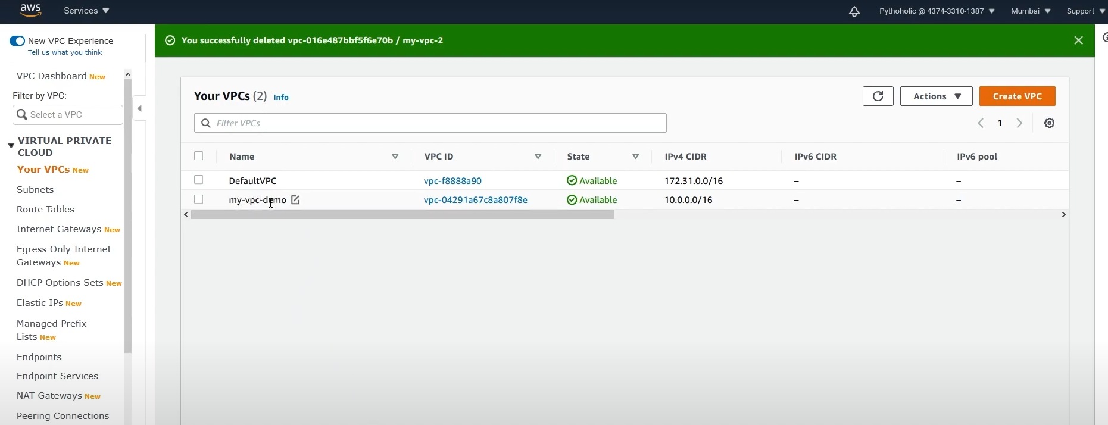Check the my-vpc-demo row checkbox
The width and height of the screenshot is (1108, 425).
199,199
